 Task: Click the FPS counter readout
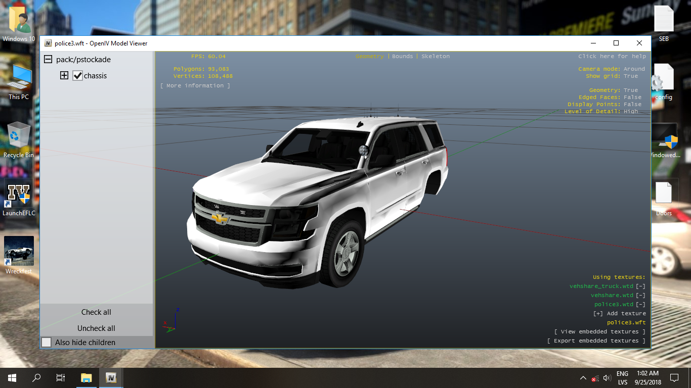tap(208, 57)
